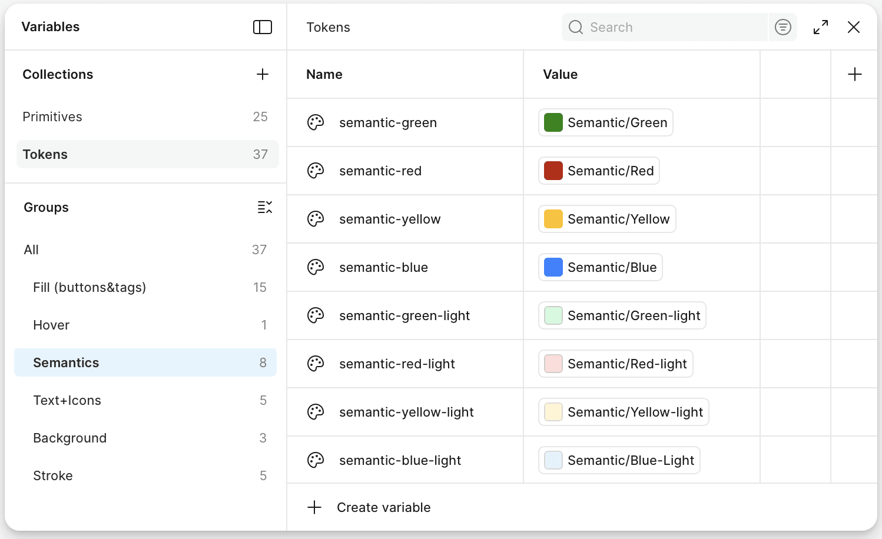
Task: Open the filter options icon beside search
Action: pos(783,27)
